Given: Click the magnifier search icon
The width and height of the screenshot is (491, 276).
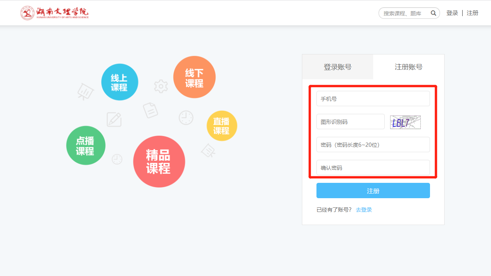Looking at the screenshot, I should (433, 13).
